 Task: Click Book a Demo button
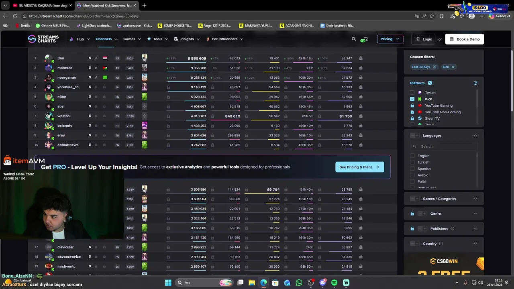pyautogui.click(x=465, y=39)
